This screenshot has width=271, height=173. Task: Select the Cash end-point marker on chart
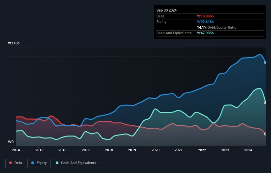tap(265, 103)
